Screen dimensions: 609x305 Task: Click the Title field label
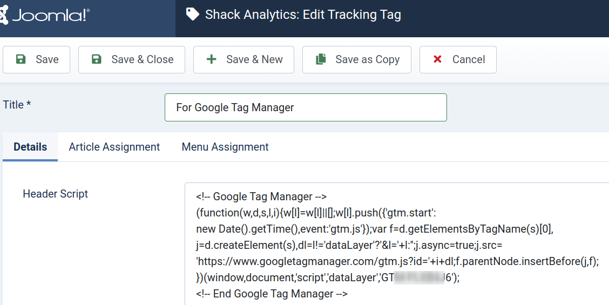[17, 105]
